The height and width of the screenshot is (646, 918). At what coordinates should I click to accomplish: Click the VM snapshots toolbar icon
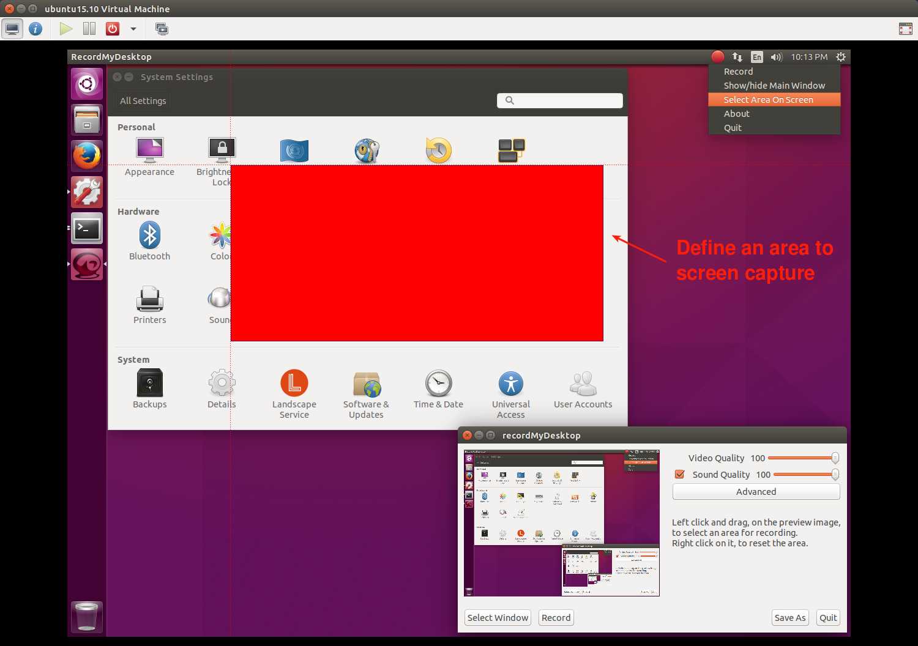pyautogui.click(x=162, y=29)
